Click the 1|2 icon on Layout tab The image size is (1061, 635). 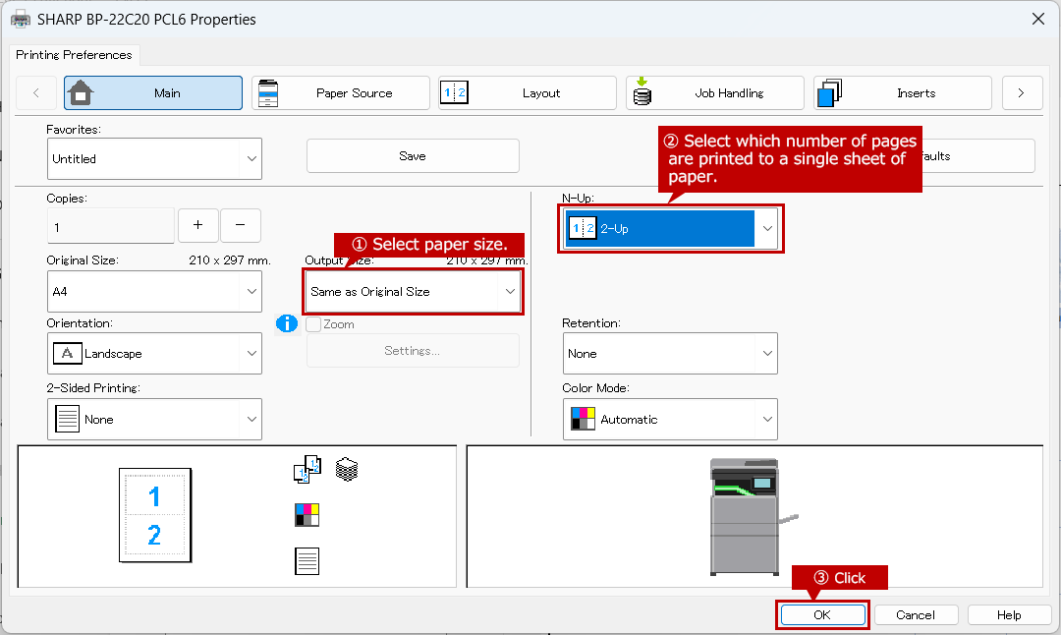pyautogui.click(x=454, y=92)
